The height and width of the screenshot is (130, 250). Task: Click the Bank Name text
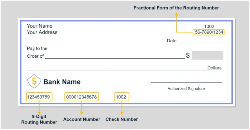click(x=62, y=82)
